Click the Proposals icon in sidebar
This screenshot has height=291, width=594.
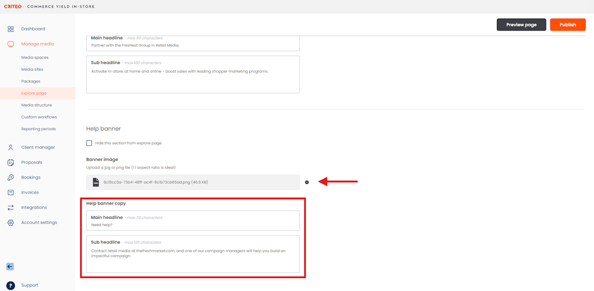[x=11, y=162]
